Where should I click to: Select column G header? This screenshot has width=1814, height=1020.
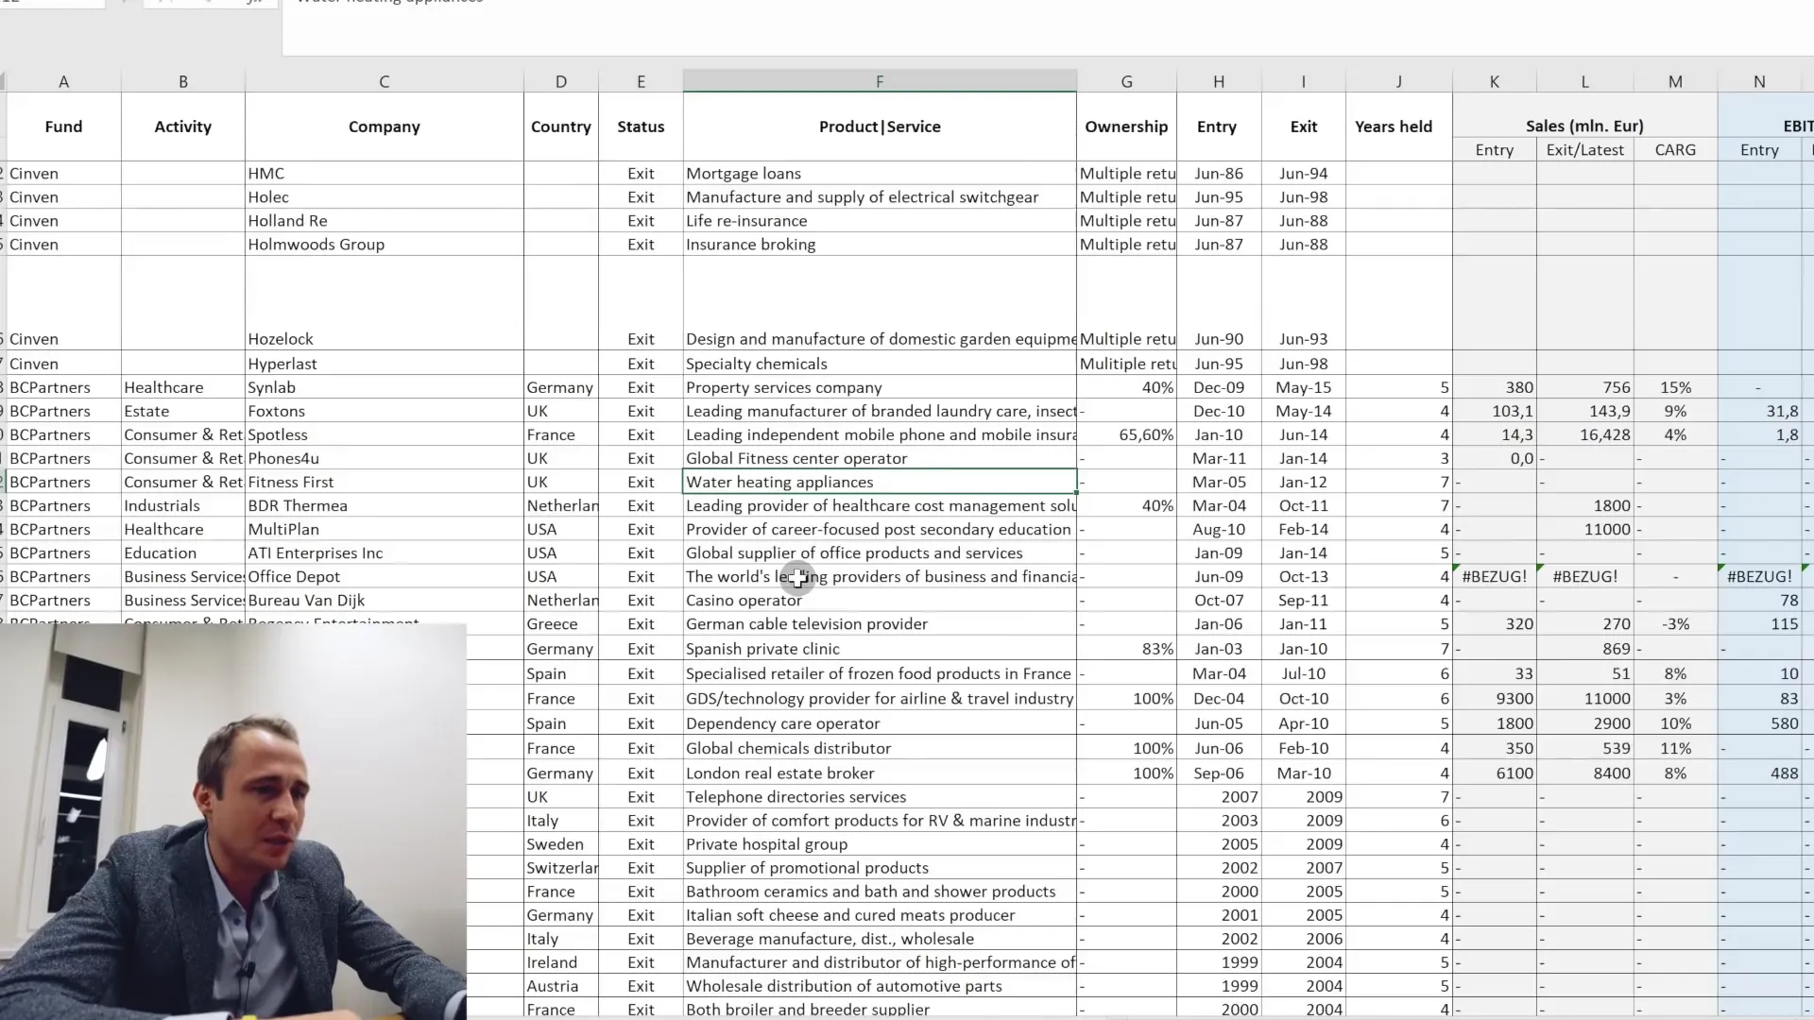click(1126, 81)
